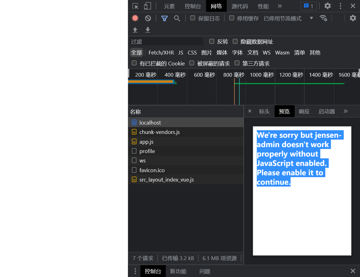Select the inspect element cursor tool

(x=135, y=6)
